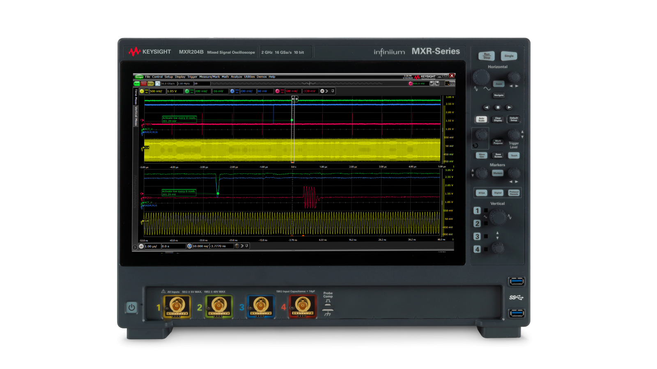Toggle on-screen channel 2 green badge
This screenshot has width=657, height=369.
click(x=187, y=91)
